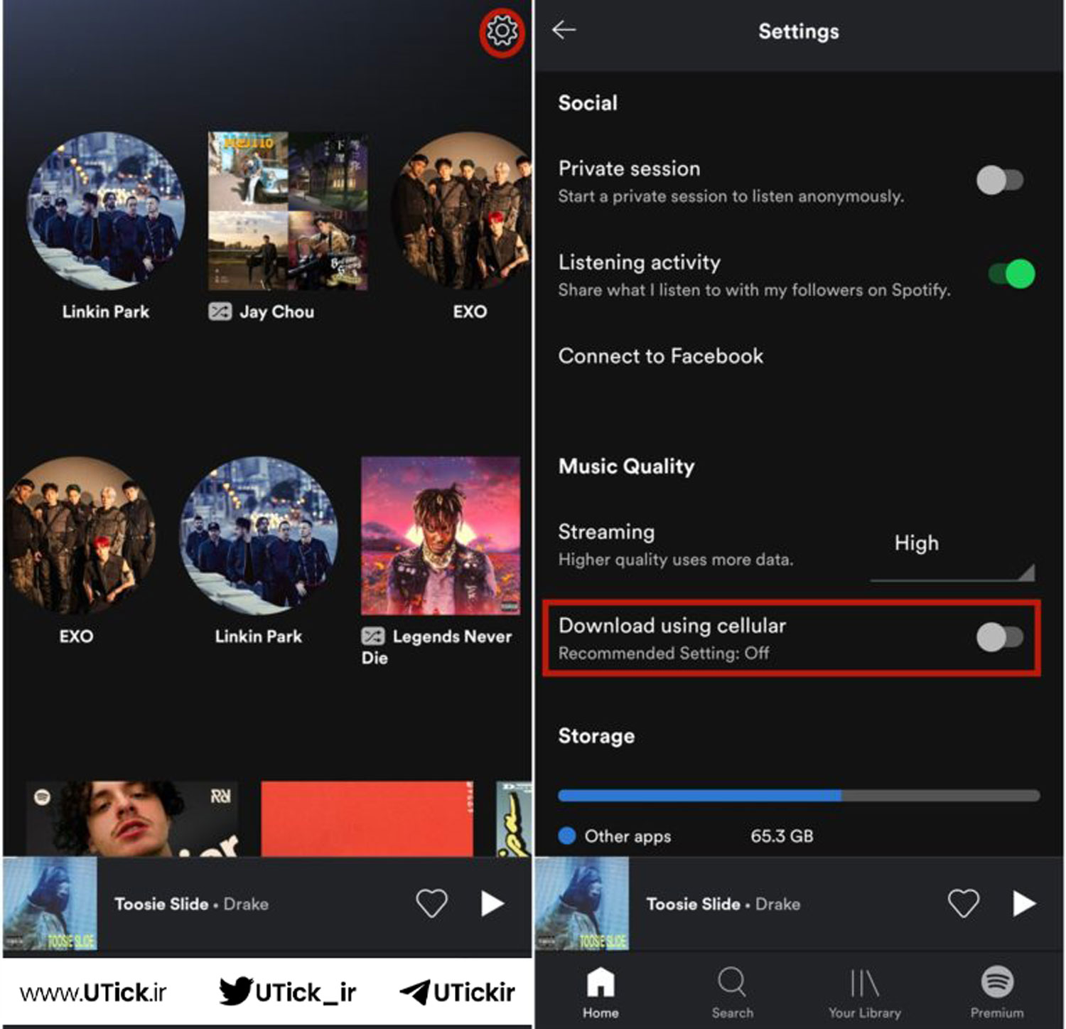Open the Search tab
The width and height of the screenshot is (1066, 1029).
click(732, 993)
